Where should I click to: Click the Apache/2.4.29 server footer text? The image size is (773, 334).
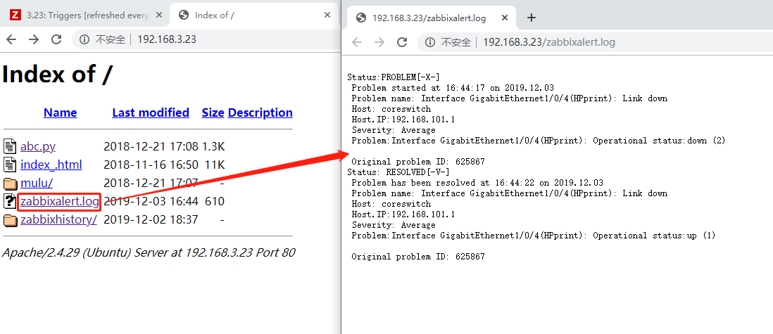click(x=149, y=252)
